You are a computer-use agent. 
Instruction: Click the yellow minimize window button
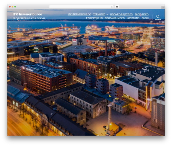pyautogui.click(x=12, y=7)
